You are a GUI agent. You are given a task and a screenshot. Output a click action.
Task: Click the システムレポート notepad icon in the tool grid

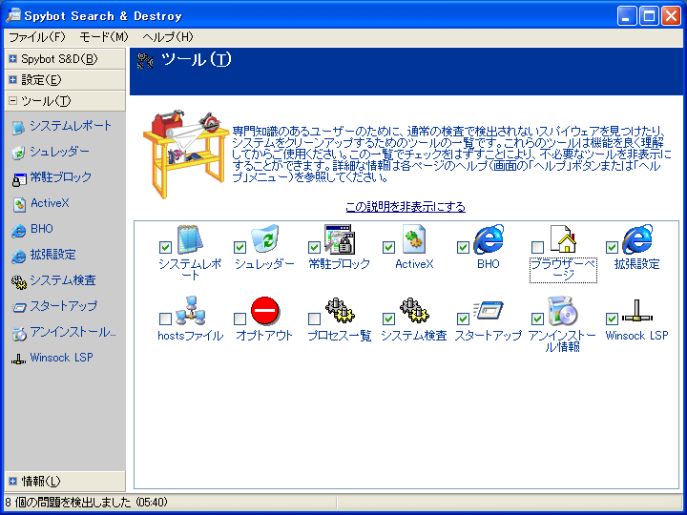(190, 239)
